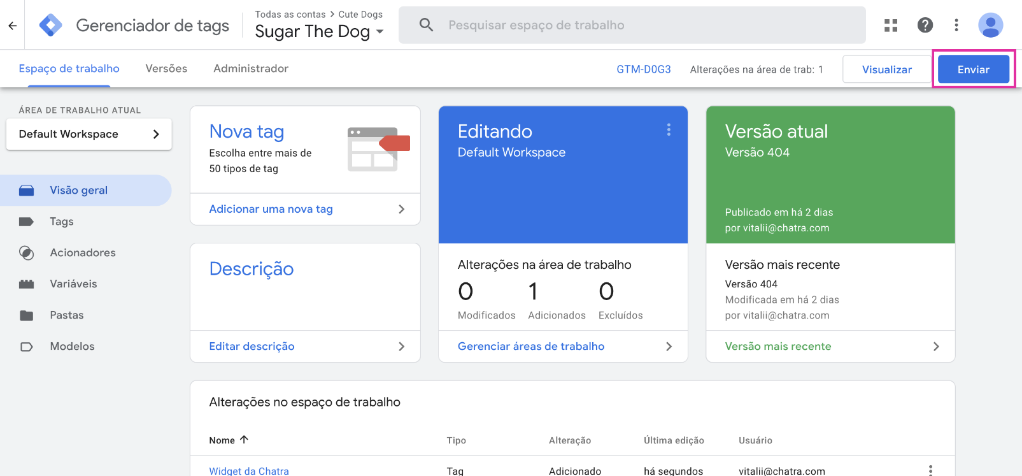Click the Versão atual green card
1022x476 pixels.
click(830, 175)
